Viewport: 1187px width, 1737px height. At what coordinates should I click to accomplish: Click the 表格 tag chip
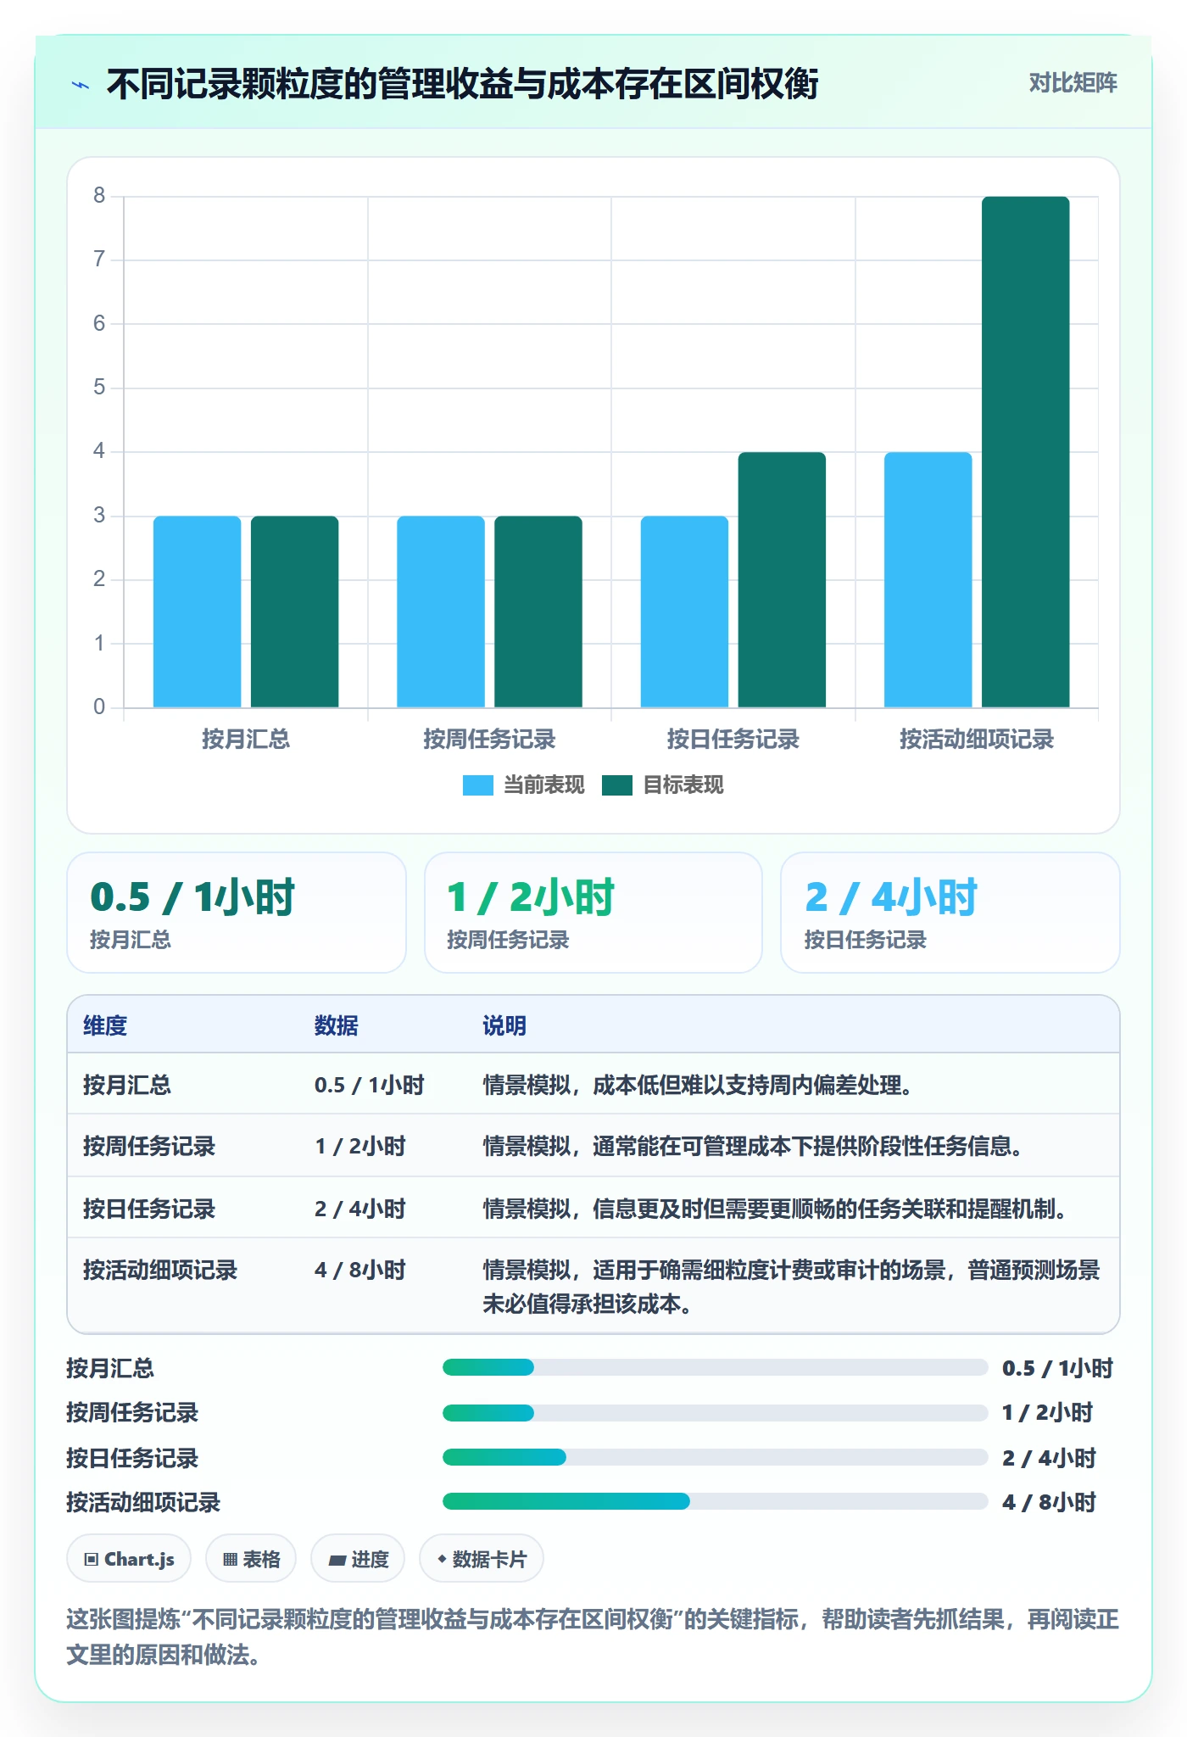coord(251,1559)
